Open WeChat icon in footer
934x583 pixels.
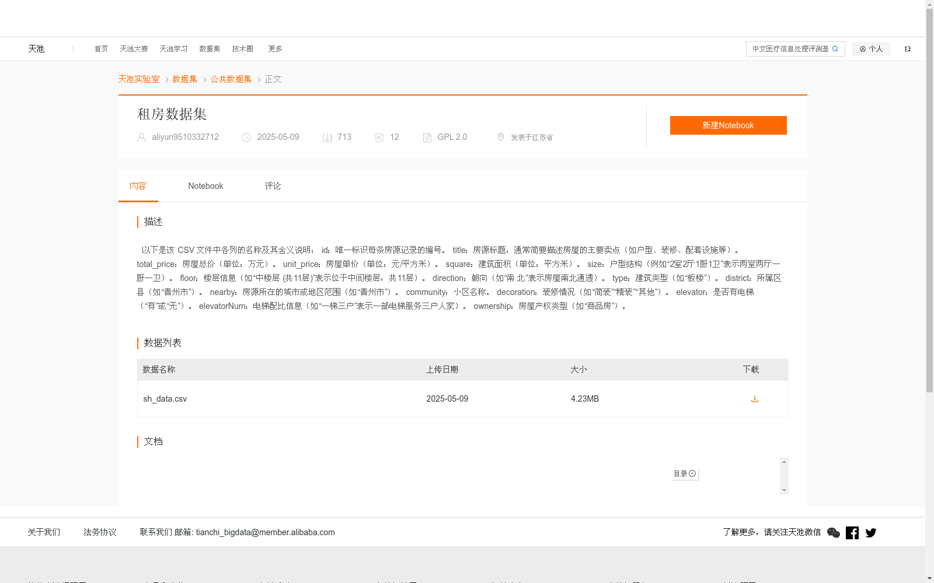[x=834, y=533]
